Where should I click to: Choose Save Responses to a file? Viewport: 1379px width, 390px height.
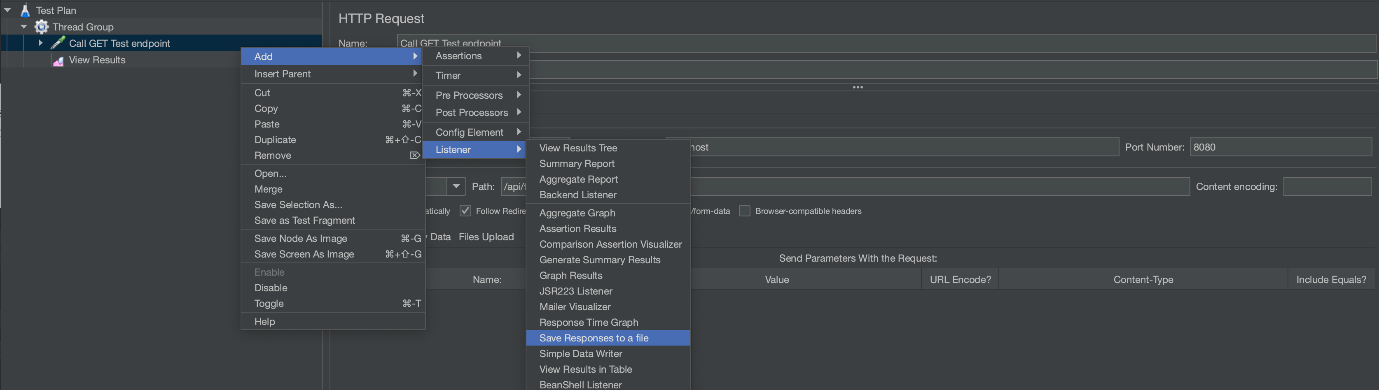[x=594, y=338]
